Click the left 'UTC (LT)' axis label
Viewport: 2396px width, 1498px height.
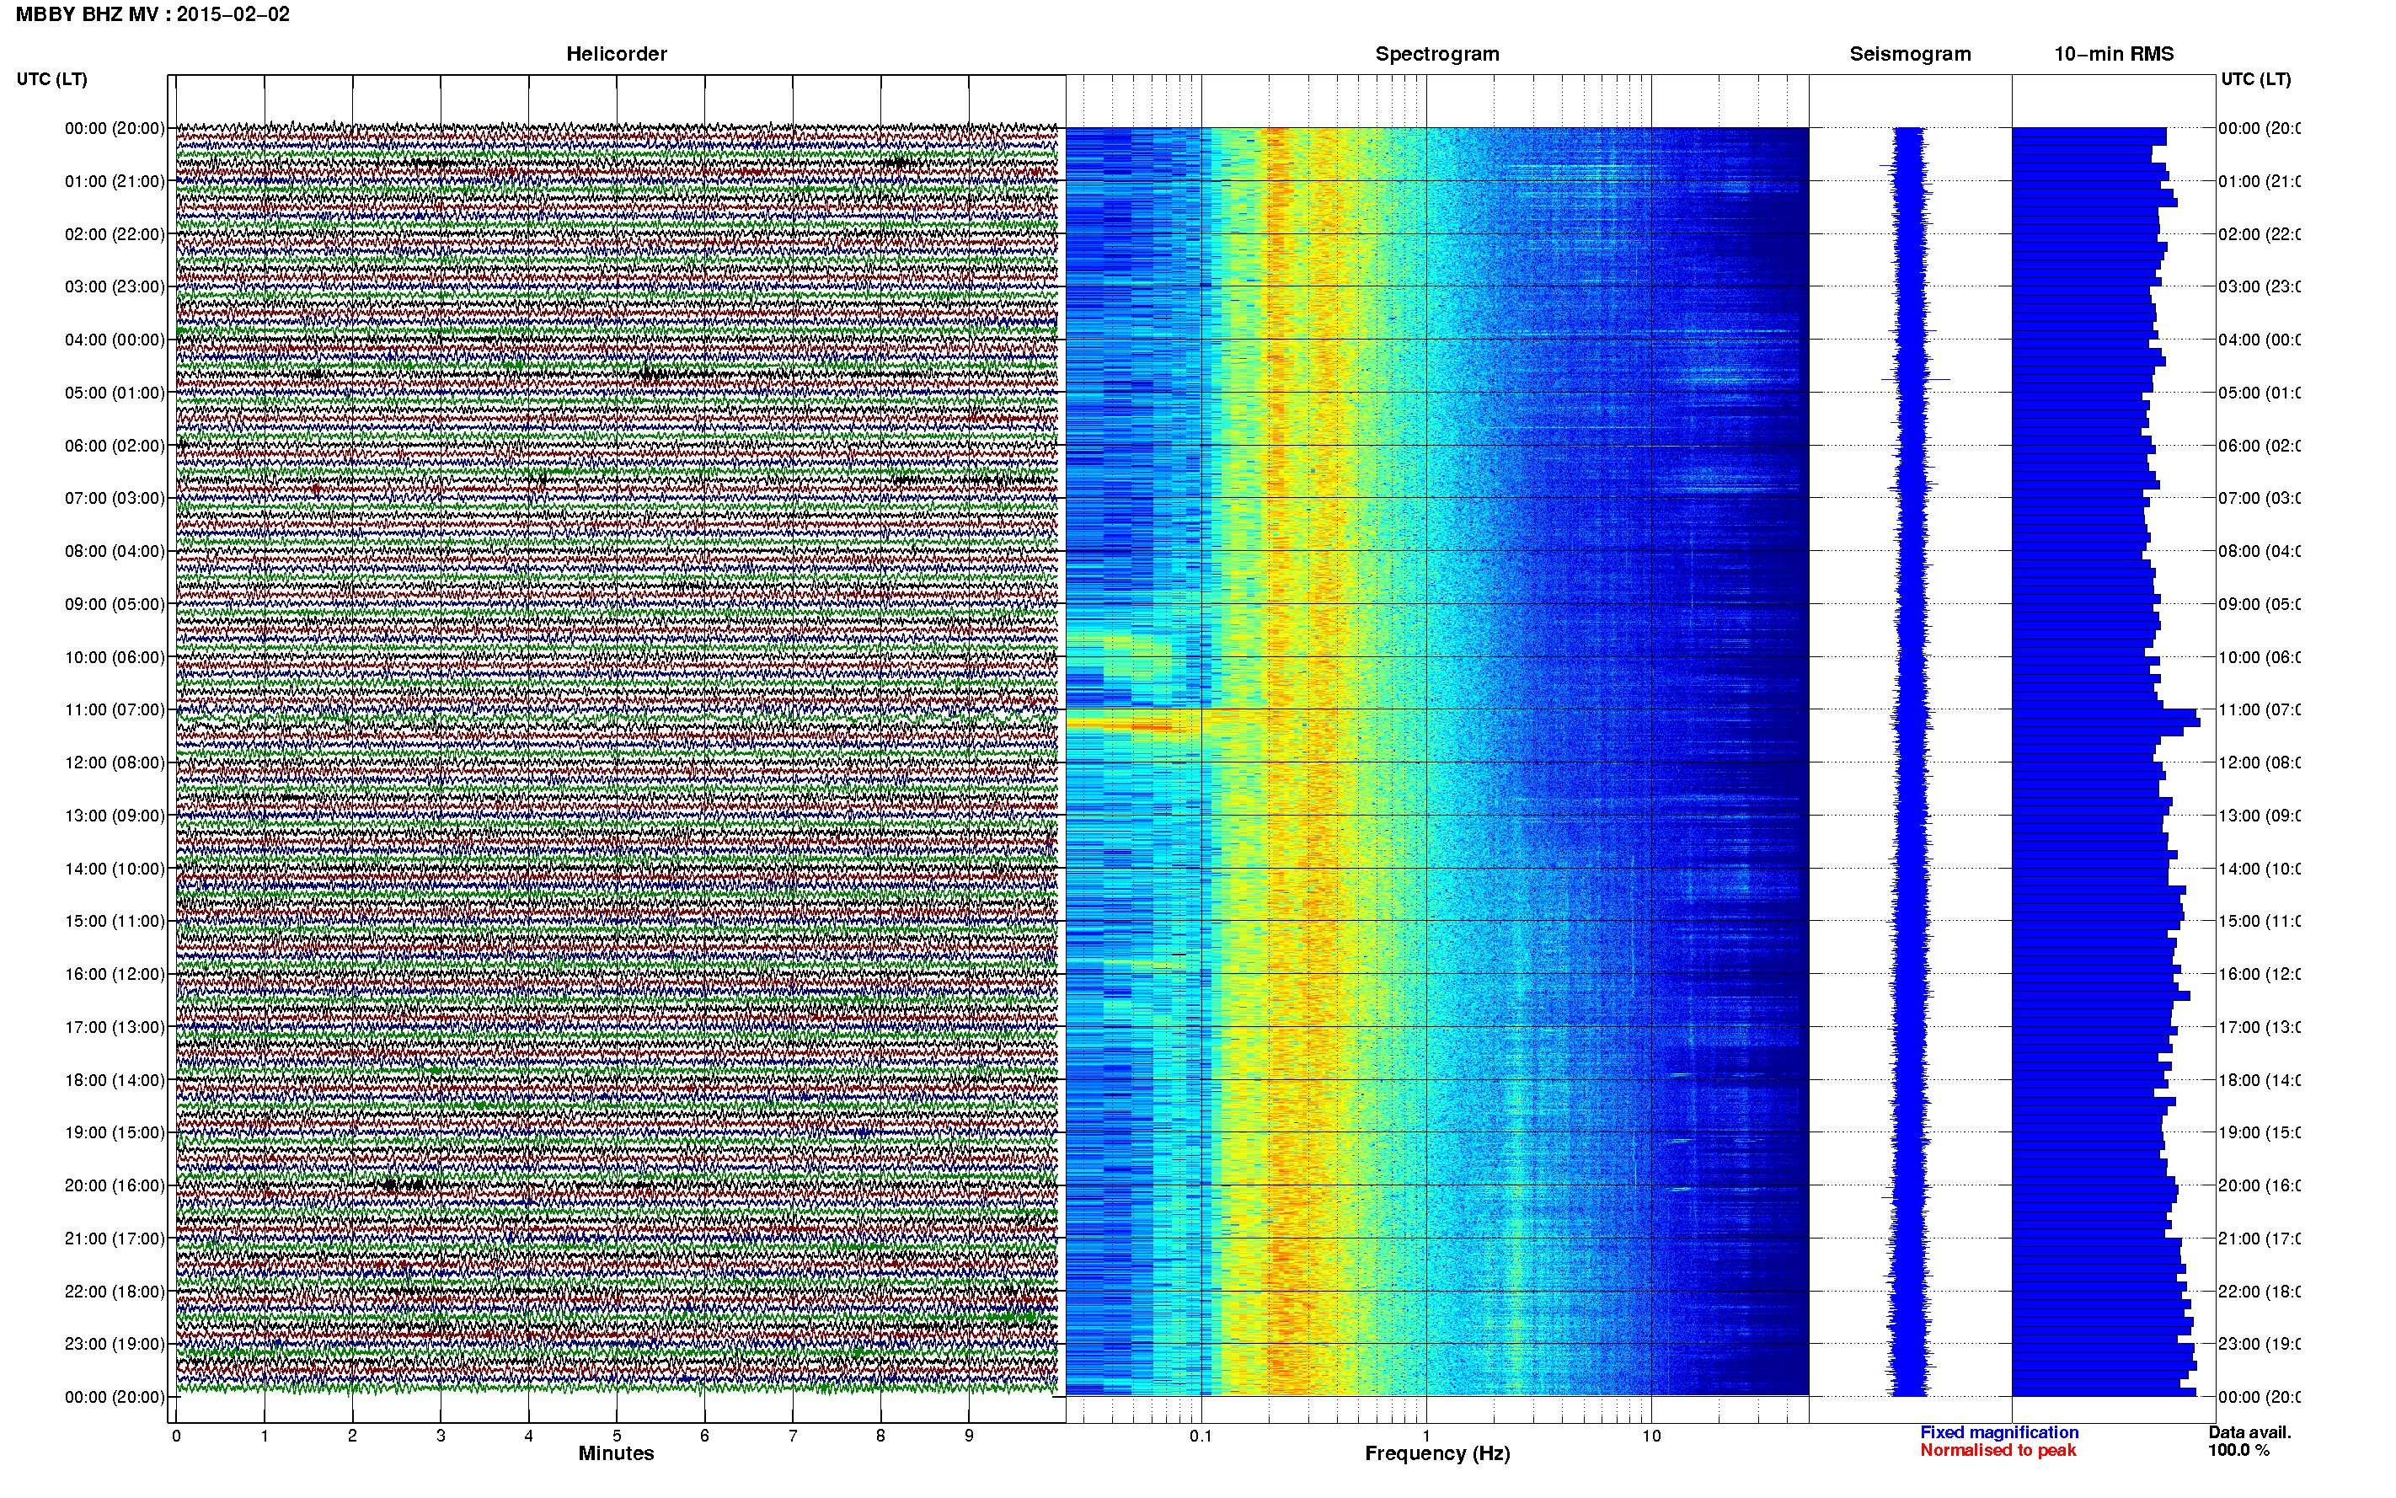(x=51, y=79)
